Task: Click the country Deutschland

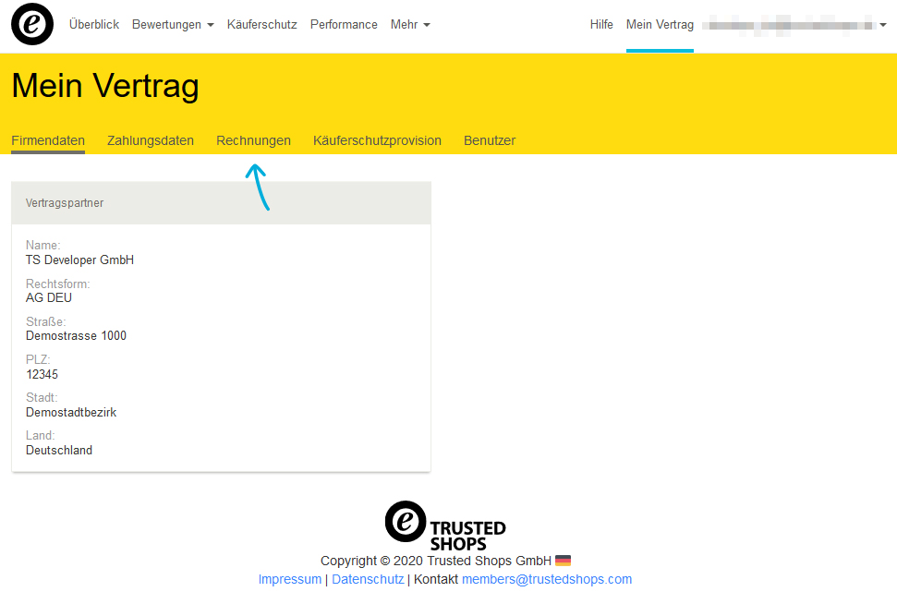Action: click(59, 450)
